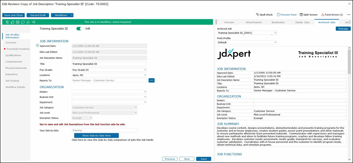Go to Essential Functions section

18,49
